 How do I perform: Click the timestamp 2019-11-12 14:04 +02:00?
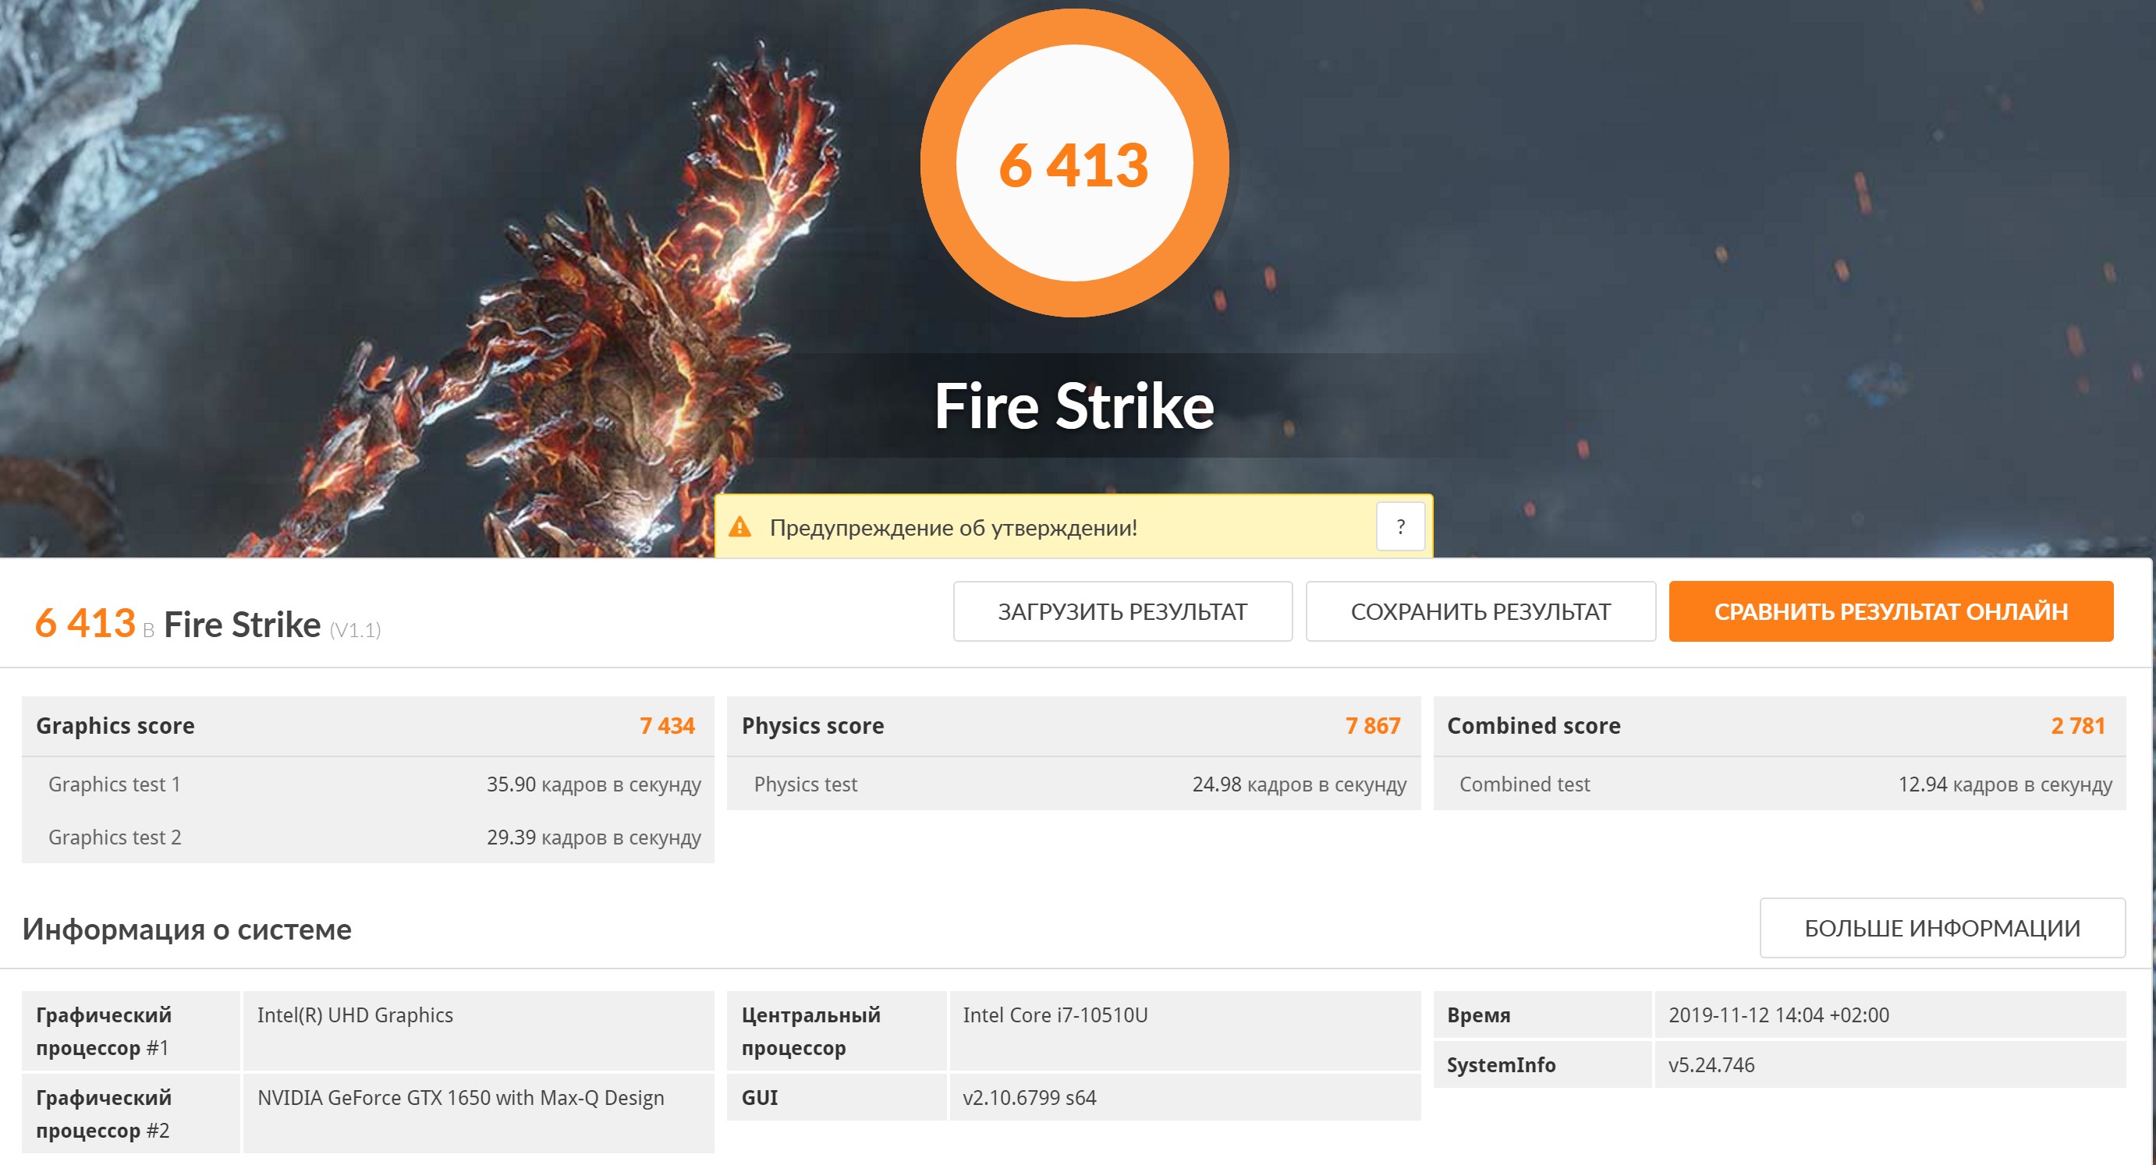tap(1778, 1015)
